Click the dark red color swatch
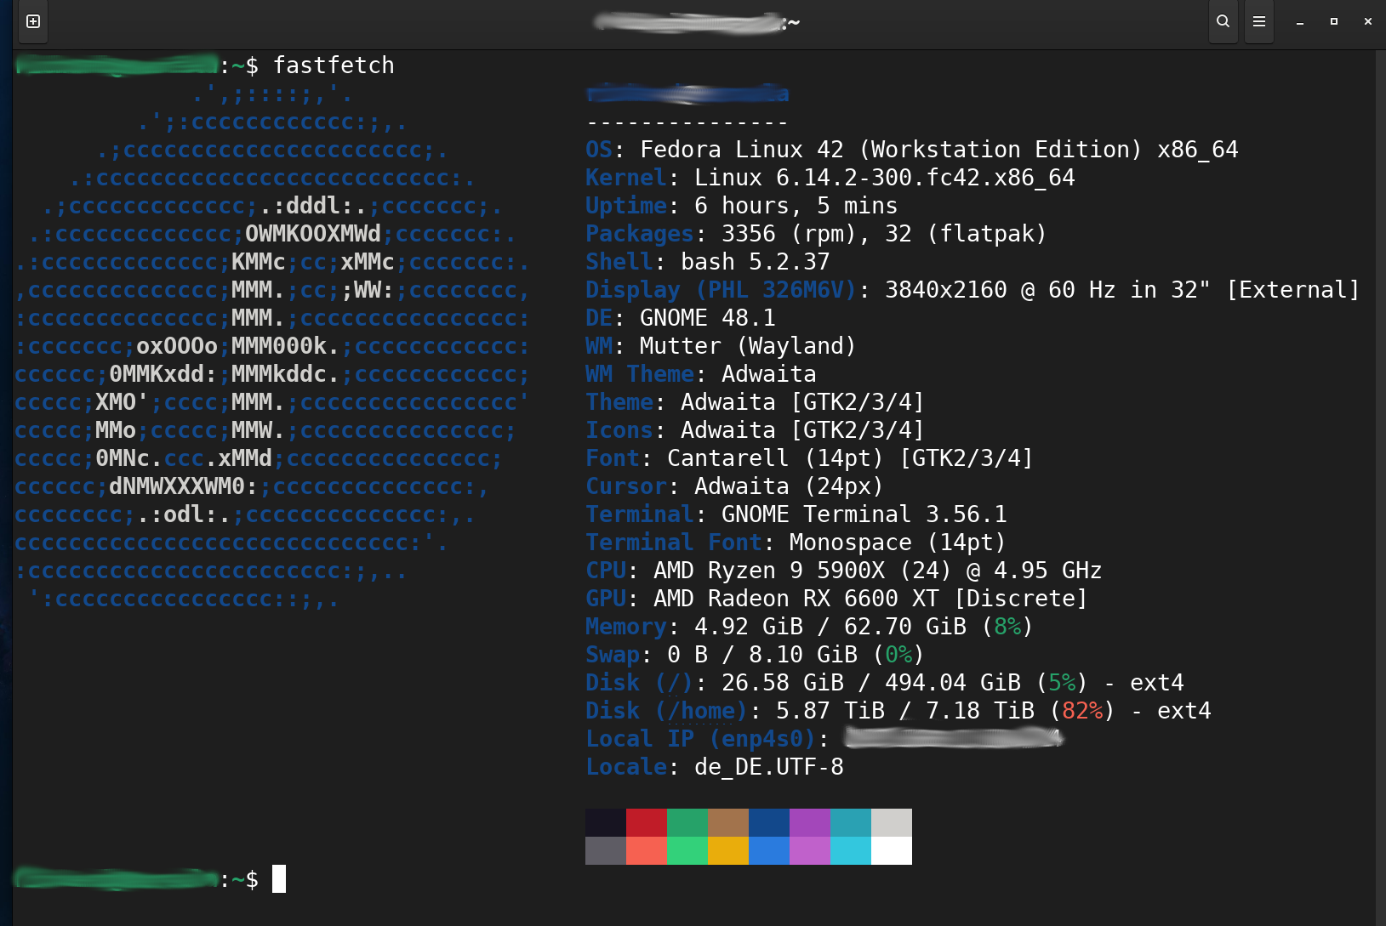The height and width of the screenshot is (926, 1386). [647, 822]
